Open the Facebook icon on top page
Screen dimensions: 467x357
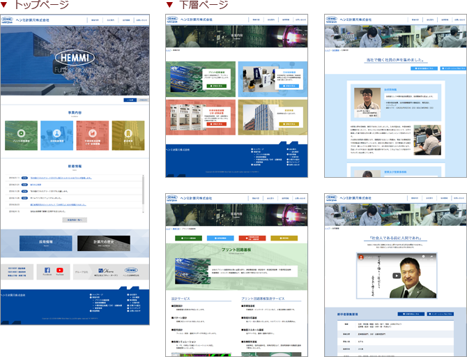point(47,271)
